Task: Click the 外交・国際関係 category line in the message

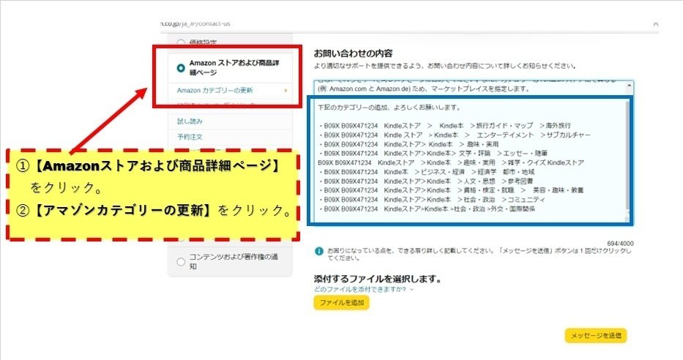Action: pyautogui.click(x=427, y=209)
